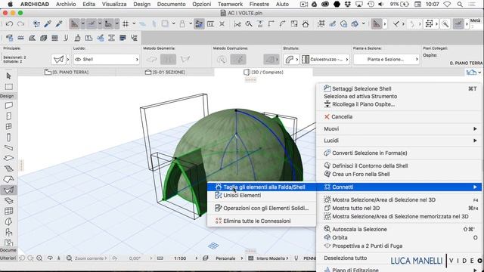The width and height of the screenshot is (484, 272).
Task: Expand the 1:100 scale popup
Action: tap(197, 258)
